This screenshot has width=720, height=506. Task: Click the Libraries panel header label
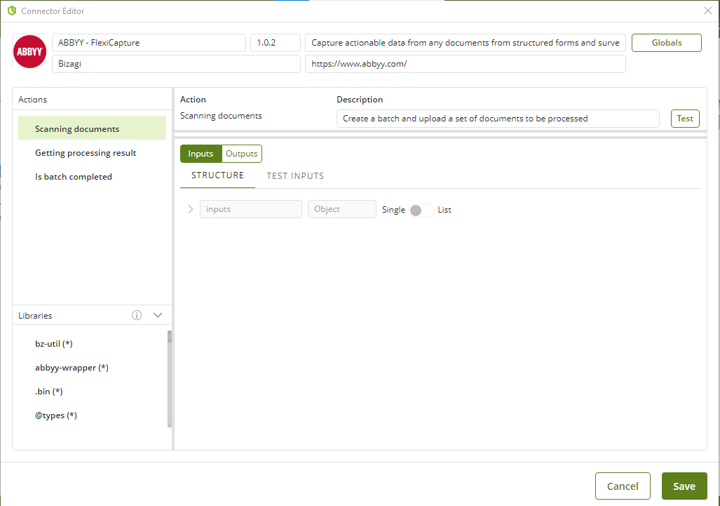coord(35,316)
